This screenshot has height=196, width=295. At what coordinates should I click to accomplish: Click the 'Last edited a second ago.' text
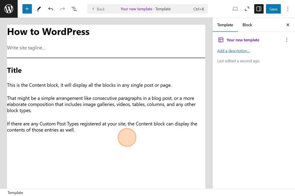239,61
